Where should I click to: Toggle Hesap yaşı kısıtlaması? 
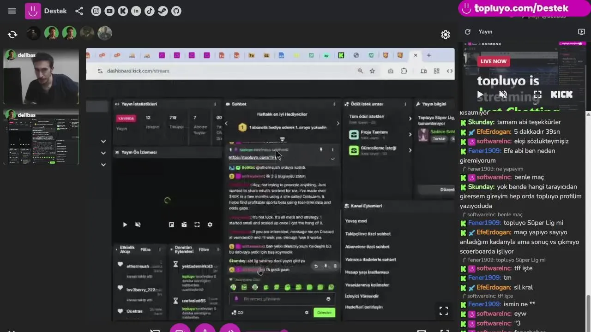click(x=367, y=272)
